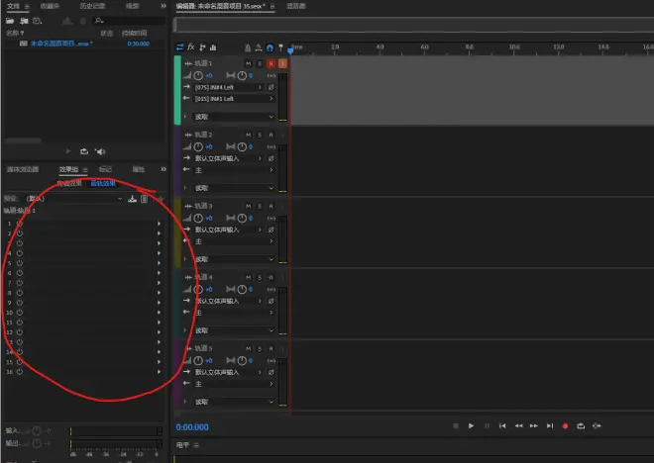
Task: Click the Fast Forward button in transport
Action: tap(534, 426)
